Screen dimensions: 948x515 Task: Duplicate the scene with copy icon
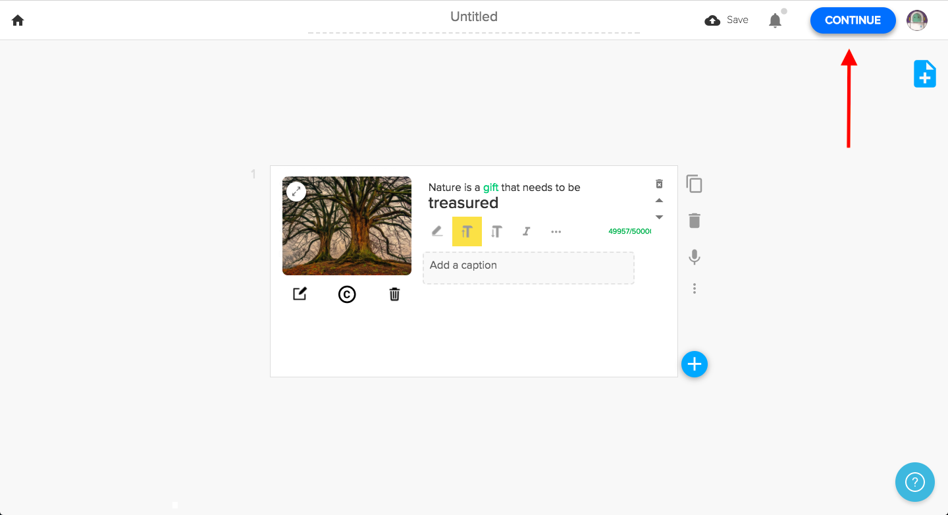tap(694, 184)
